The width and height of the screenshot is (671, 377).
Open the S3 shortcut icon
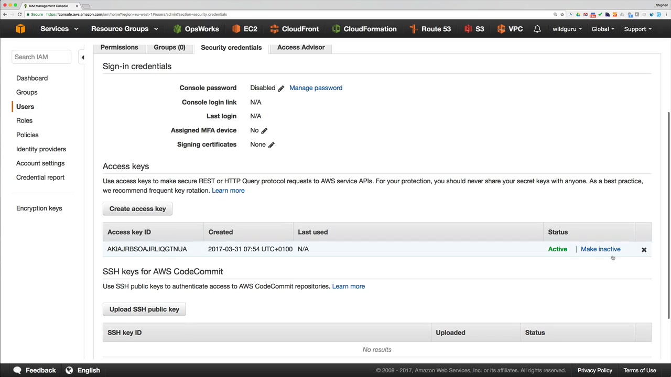pos(468,29)
